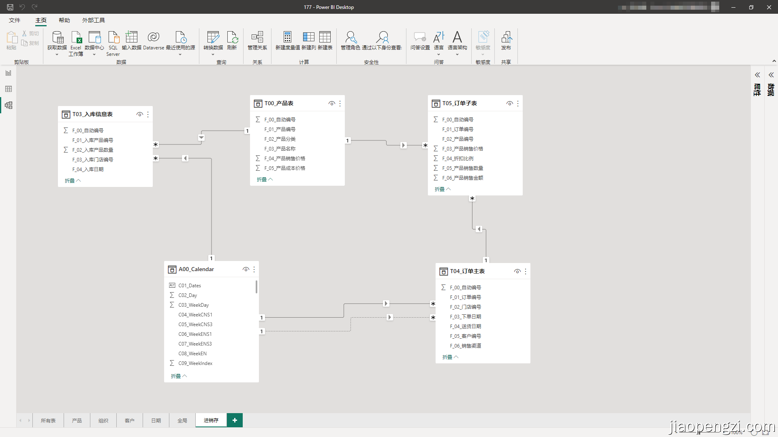Image resolution: width=778 pixels, height=437 pixels.
Task: Toggle visibility eye of A00_Calendar
Action: point(246,269)
